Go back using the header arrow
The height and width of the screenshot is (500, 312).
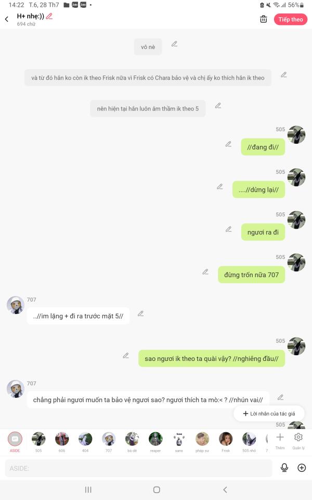click(x=7, y=19)
